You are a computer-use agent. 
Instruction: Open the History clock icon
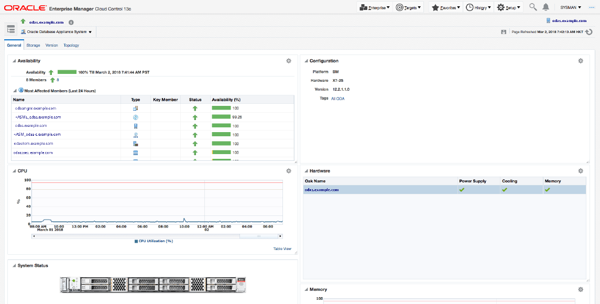click(x=470, y=7)
